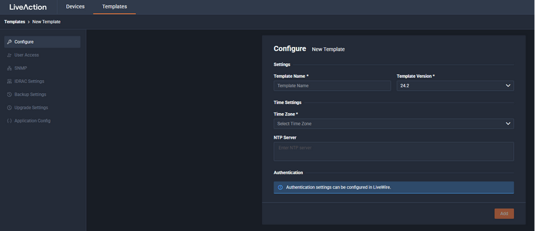
Task: Open SNMP section
Action: [x=43, y=68]
